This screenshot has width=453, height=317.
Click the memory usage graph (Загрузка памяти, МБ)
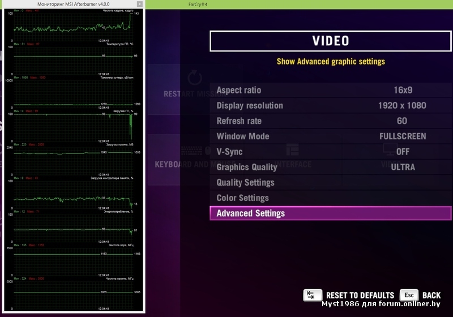point(74,161)
